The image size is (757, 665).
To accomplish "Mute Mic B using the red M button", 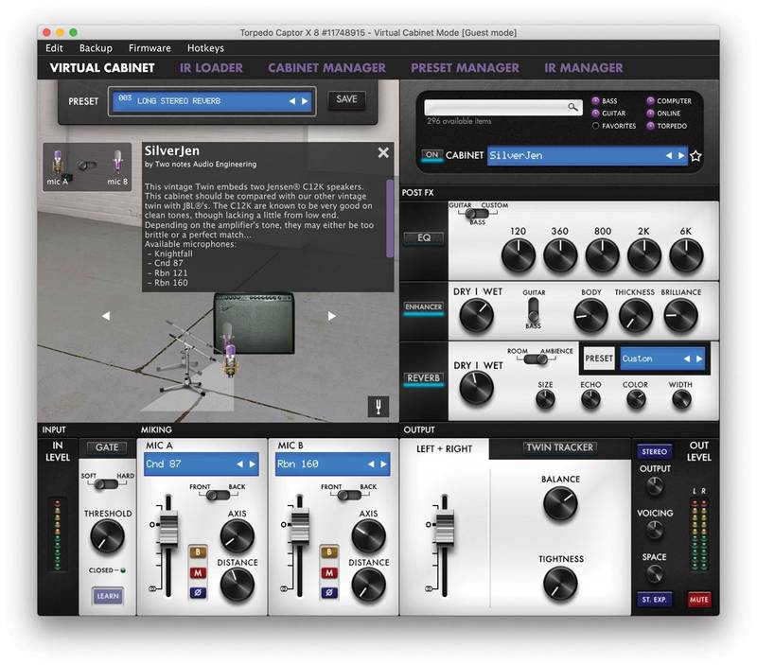I will tap(328, 571).
